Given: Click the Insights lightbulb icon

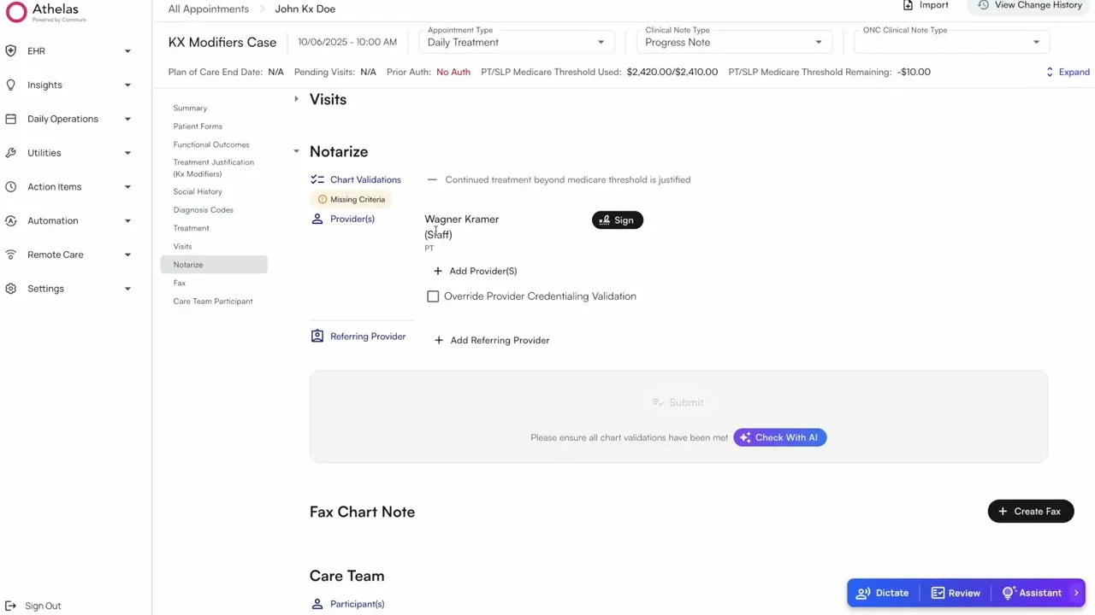Looking at the screenshot, I should point(11,85).
